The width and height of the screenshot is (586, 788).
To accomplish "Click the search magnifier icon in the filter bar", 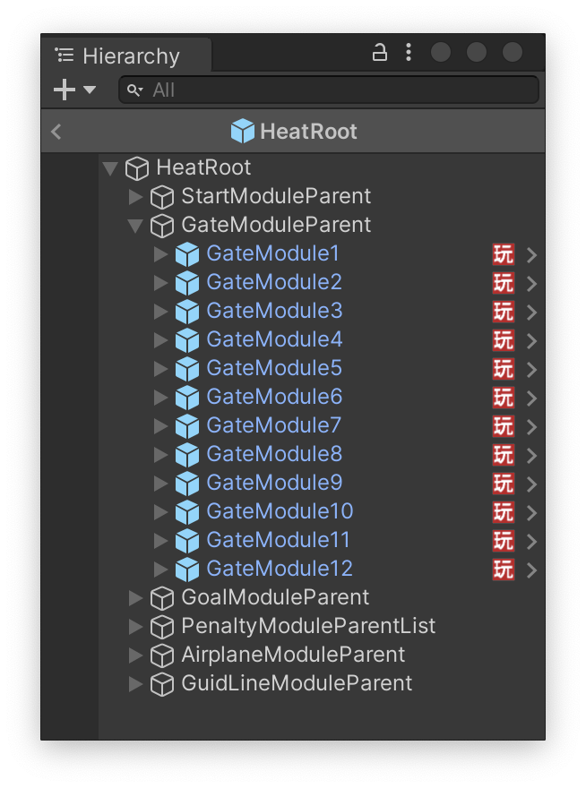I will pos(134,90).
